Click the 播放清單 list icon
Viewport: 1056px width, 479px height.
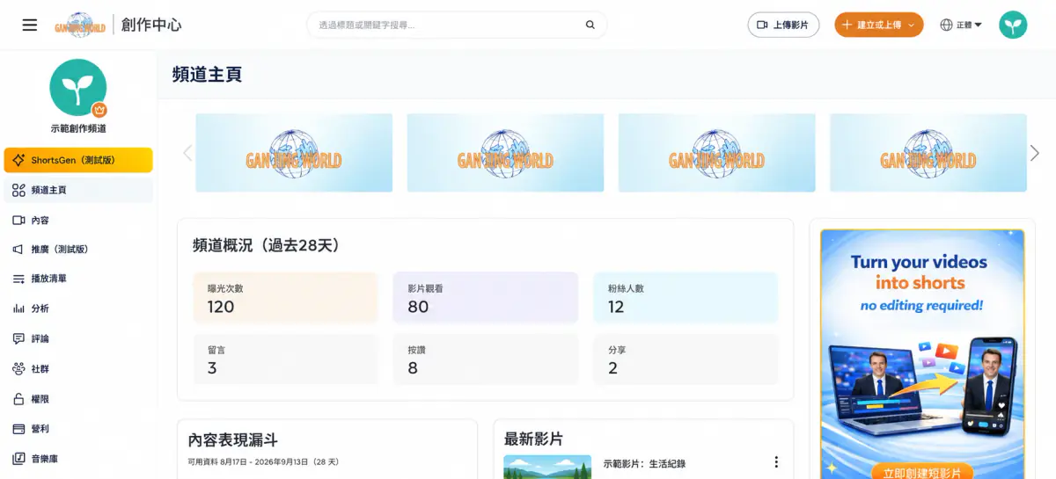coord(18,279)
